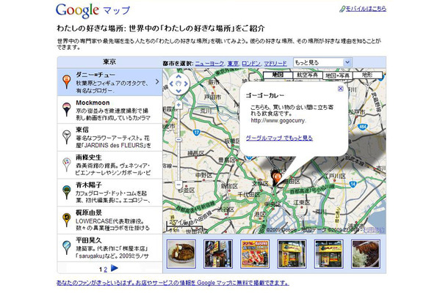Image resolution: width=448 pixels, height=293 pixels.
Task: Open the fourth thumbnail of the yellow shop front
Action: pyautogui.click(x=292, y=253)
